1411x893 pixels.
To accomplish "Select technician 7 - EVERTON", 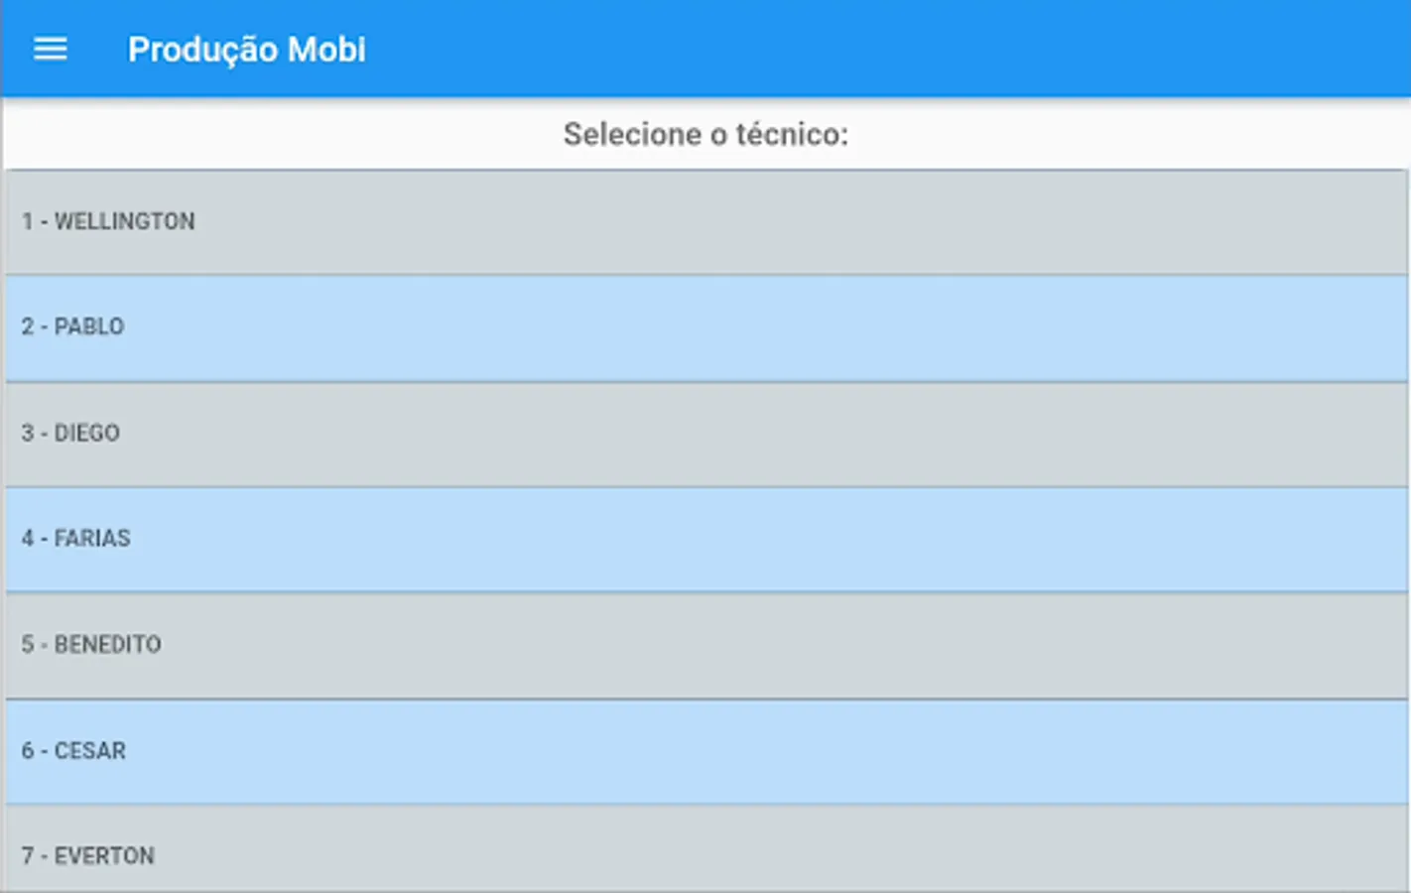I will click(x=705, y=853).
